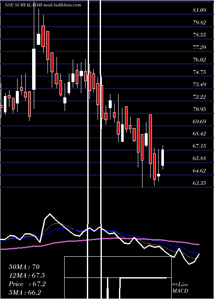Click the 50MA : 70 readout
Image resolution: width=214 pixels, height=299 pixels.
pyautogui.click(x=24, y=267)
